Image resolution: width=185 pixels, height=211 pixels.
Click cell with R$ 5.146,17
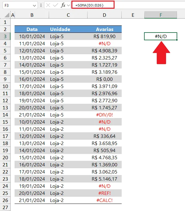click(x=105, y=179)
